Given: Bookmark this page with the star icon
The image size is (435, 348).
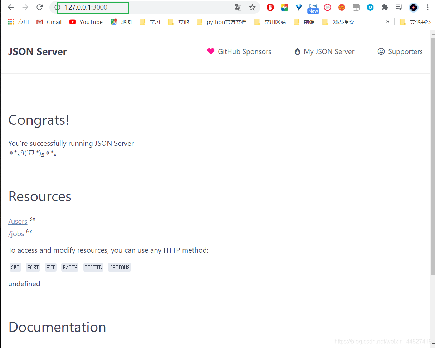Looking at the screenshot, I should point(252,7).
